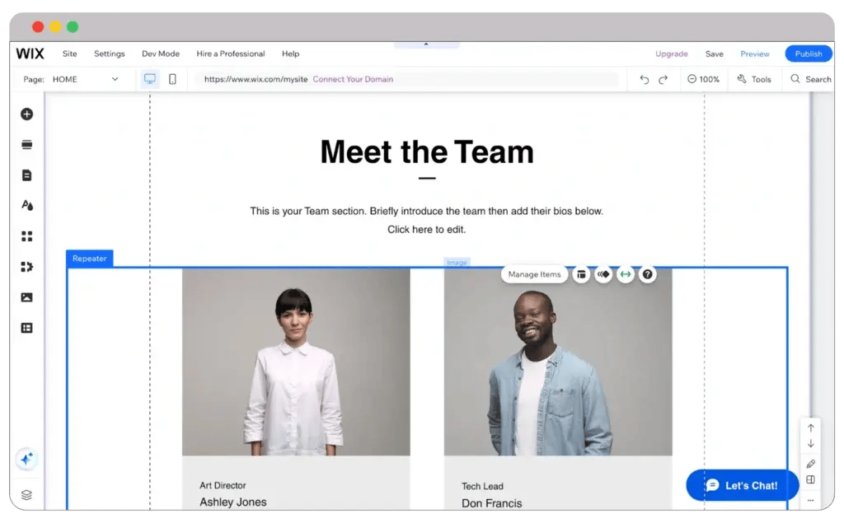Open the Layers icon at bottom left

coord(26,495)
